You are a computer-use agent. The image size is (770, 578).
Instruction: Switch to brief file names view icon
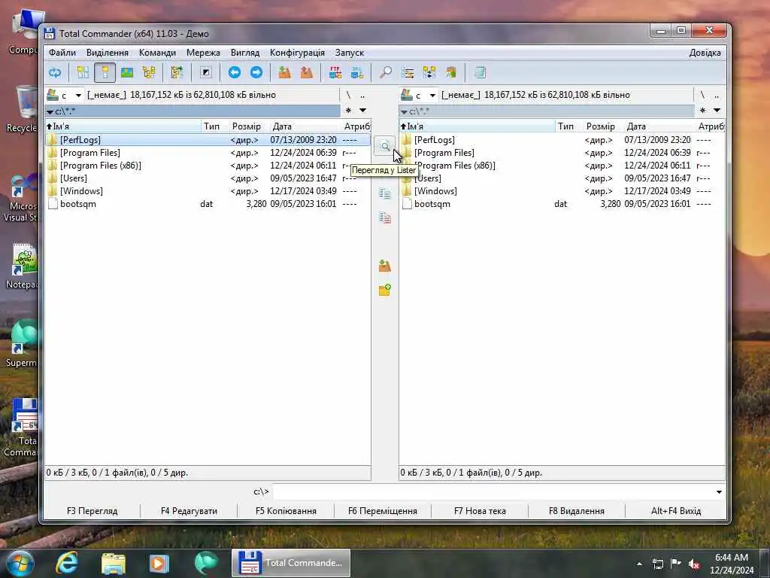pos(83,73)
